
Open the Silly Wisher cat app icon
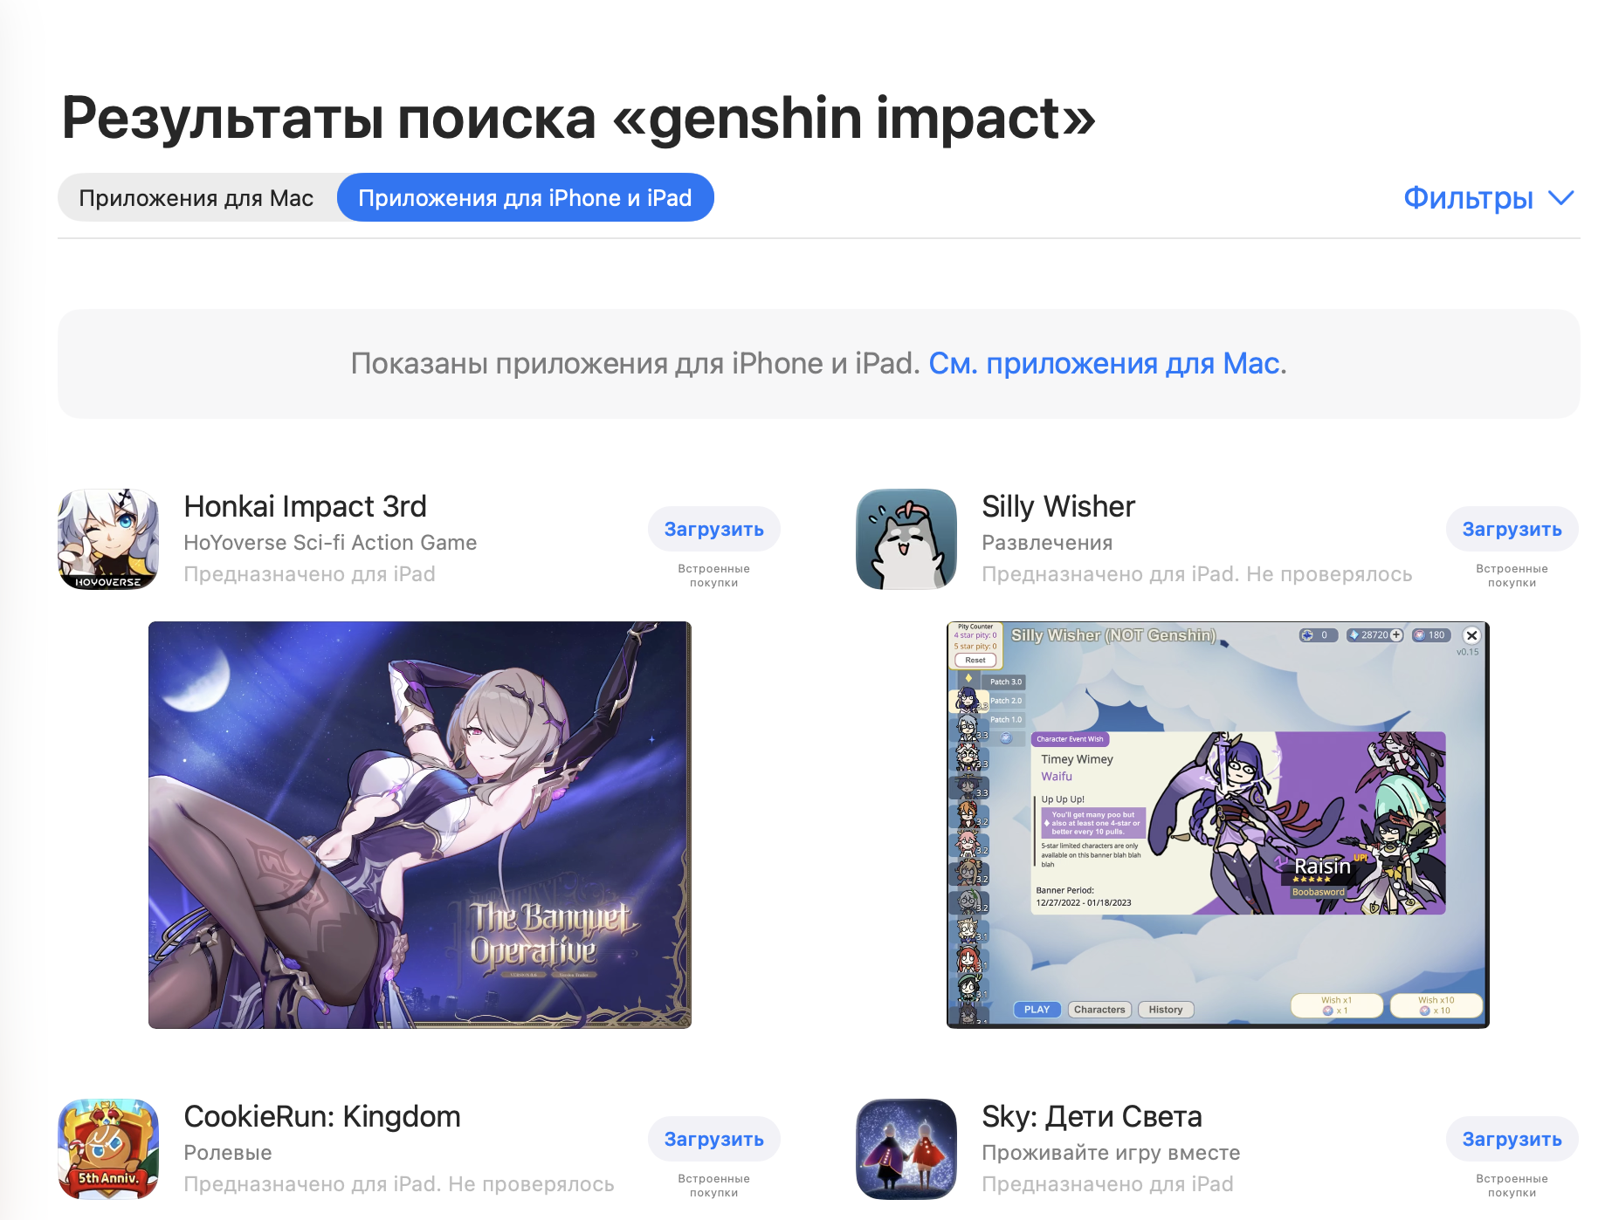(x=906, y=539)
